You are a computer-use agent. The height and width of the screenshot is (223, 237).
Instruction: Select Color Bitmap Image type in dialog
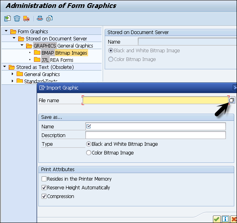(x=88, y=153)
